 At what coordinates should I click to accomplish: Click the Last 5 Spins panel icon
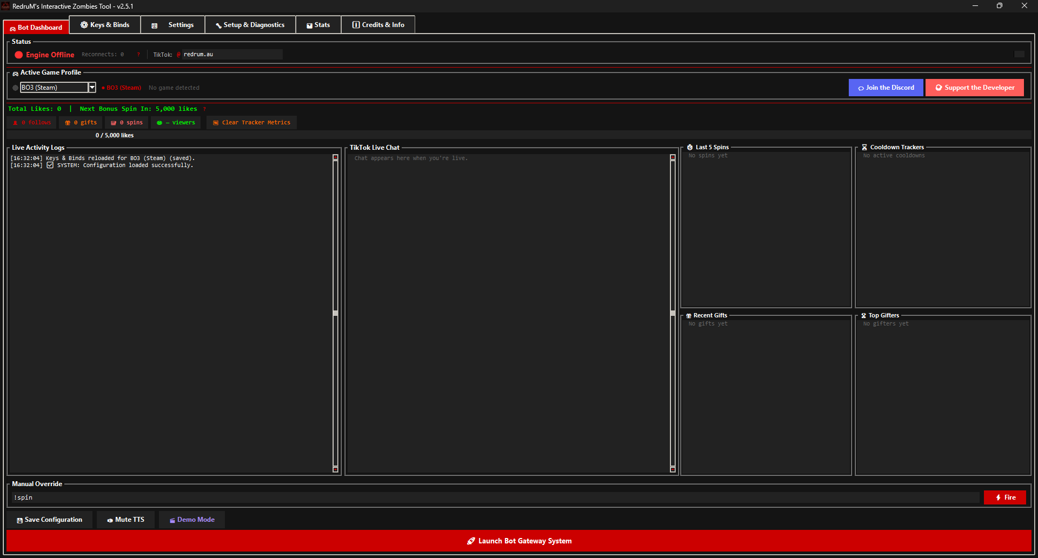(690, 147)
